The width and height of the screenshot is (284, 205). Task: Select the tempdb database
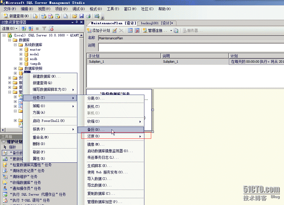pos(36,64)
